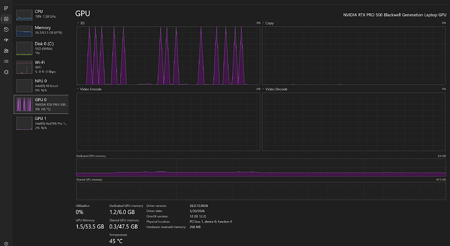The image size is (450, 246).
Task: Click the Shared GPU memory graph
Action: (x=261, y=191)
